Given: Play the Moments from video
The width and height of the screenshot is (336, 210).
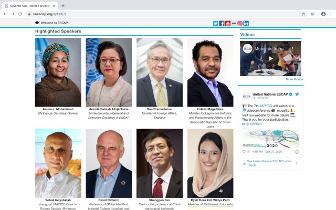Looking at the screenshot, I should click(270, 58).
